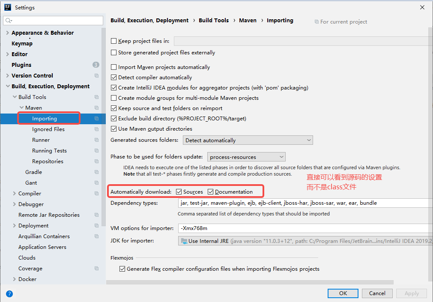Click the Cancel button
The image size is (433, 302).
click(x=377, y=293)
